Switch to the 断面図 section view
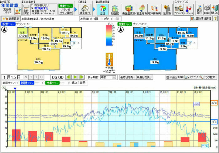Viewport: 219px width, 153px height. click(115, 9)
